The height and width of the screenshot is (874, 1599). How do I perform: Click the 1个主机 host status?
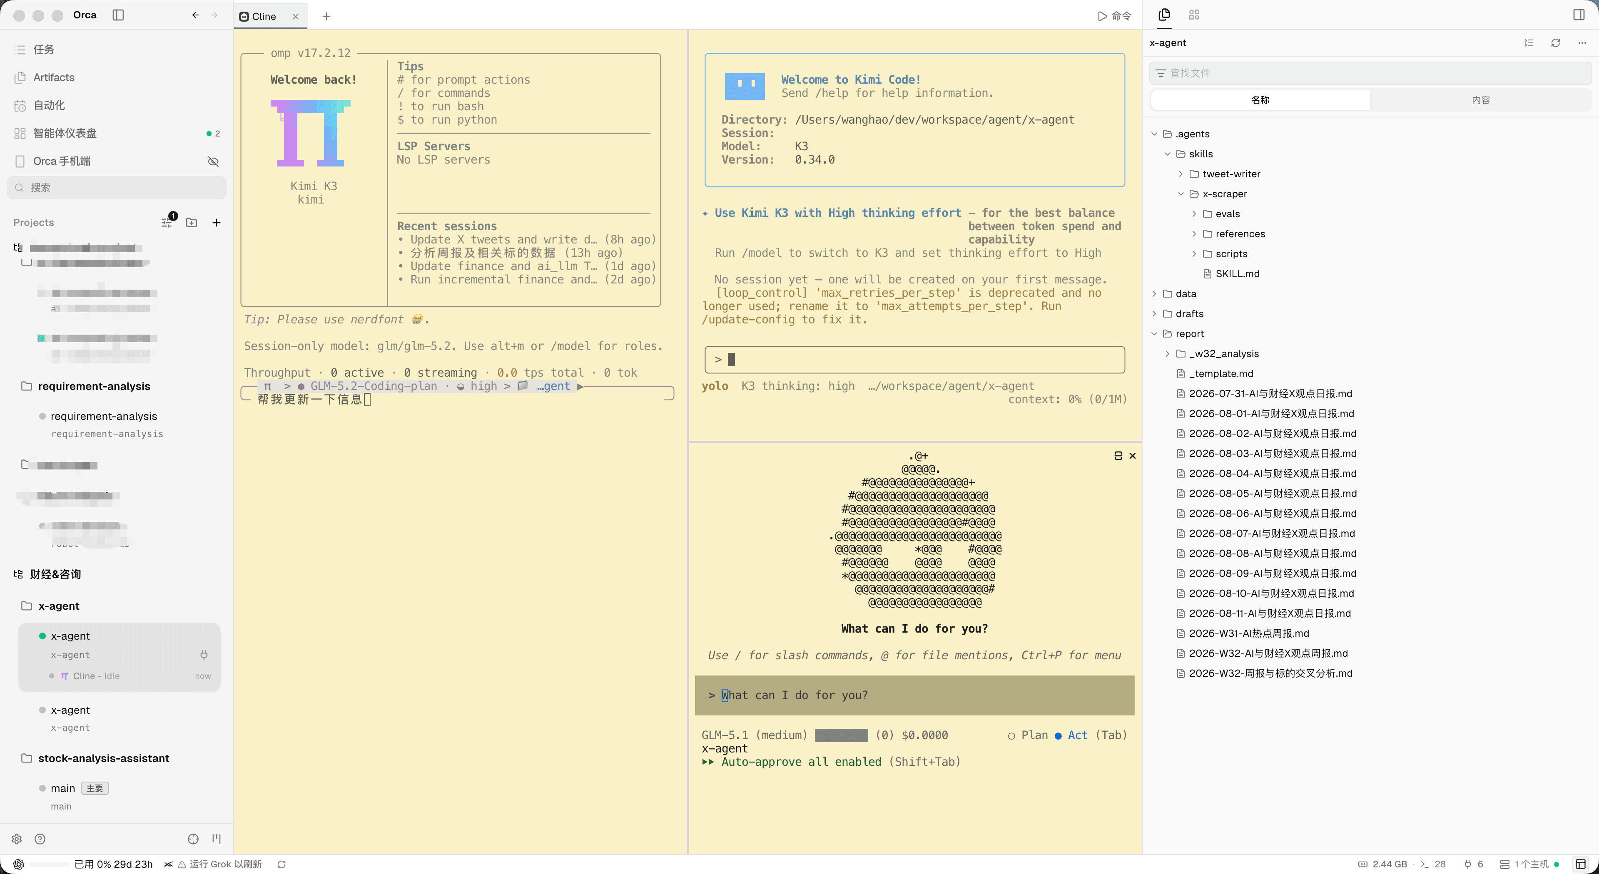(x=1529, y=864)
